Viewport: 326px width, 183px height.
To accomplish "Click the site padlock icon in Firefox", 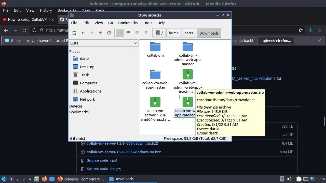I will click(42, 30).
